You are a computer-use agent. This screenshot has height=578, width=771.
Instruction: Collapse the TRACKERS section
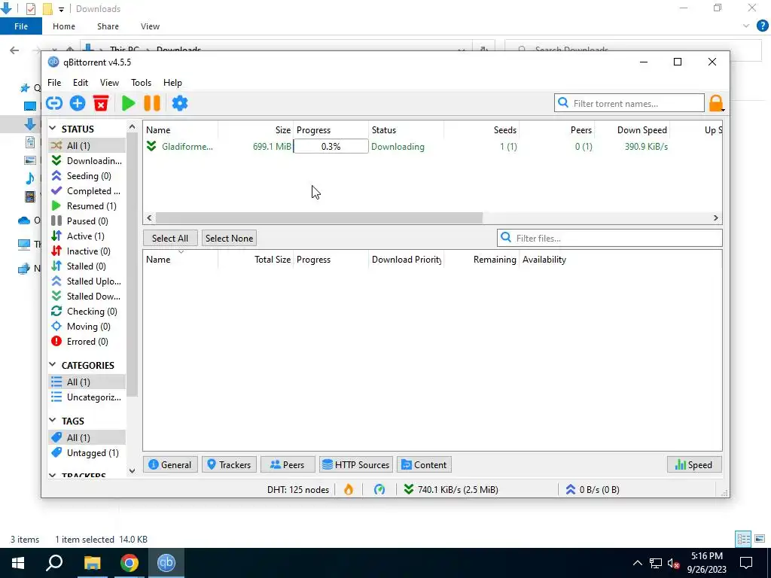point(53,476)
